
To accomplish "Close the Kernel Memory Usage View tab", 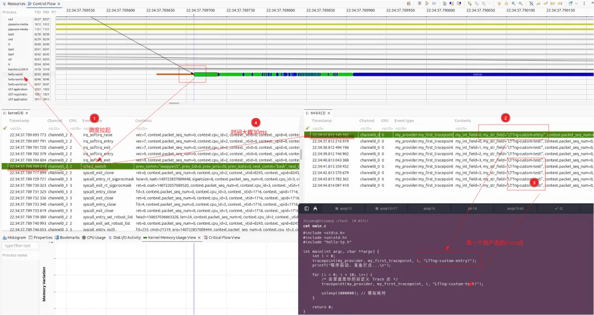I will [199, 238].
